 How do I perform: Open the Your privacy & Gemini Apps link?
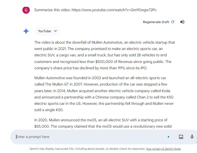point(163,149)
